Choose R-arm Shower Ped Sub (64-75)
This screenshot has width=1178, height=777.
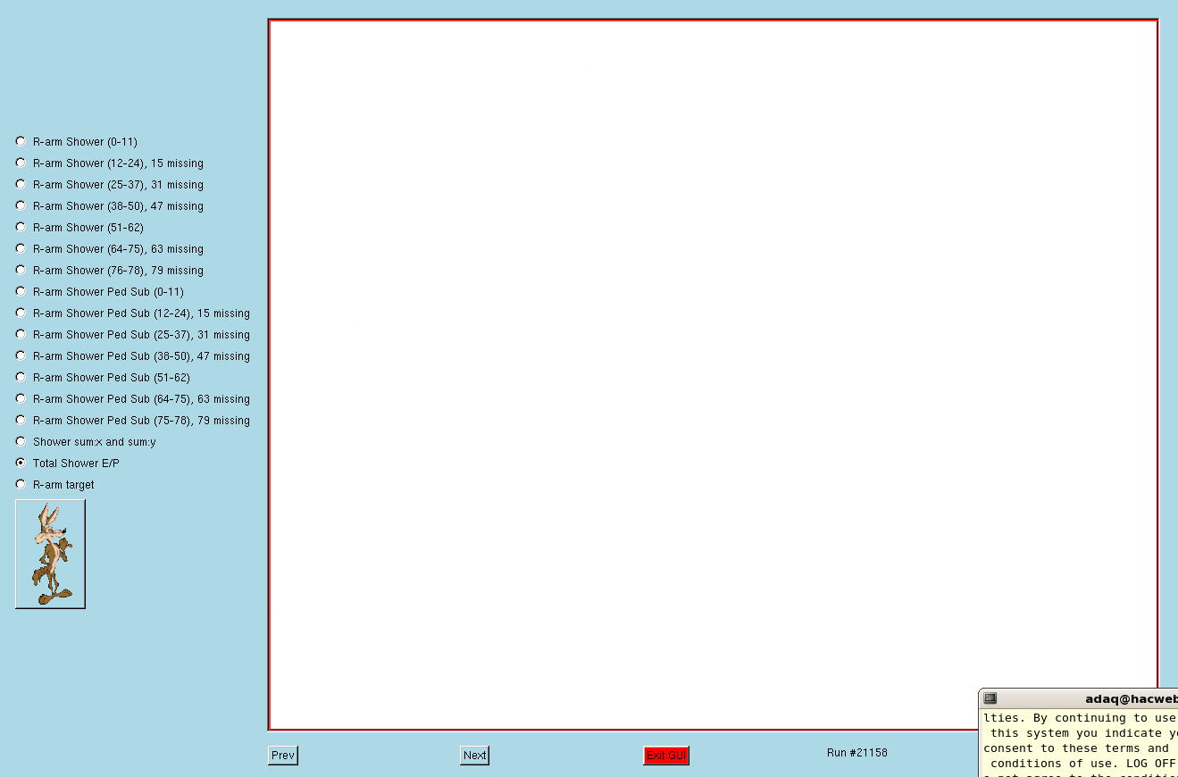(x=21, y=398)
